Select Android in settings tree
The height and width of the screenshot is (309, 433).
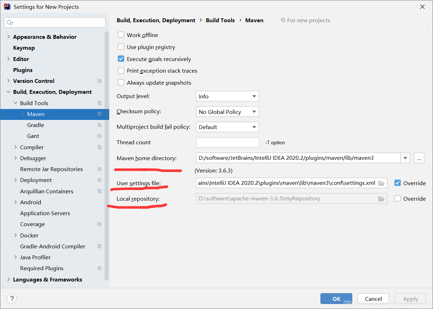31,202
